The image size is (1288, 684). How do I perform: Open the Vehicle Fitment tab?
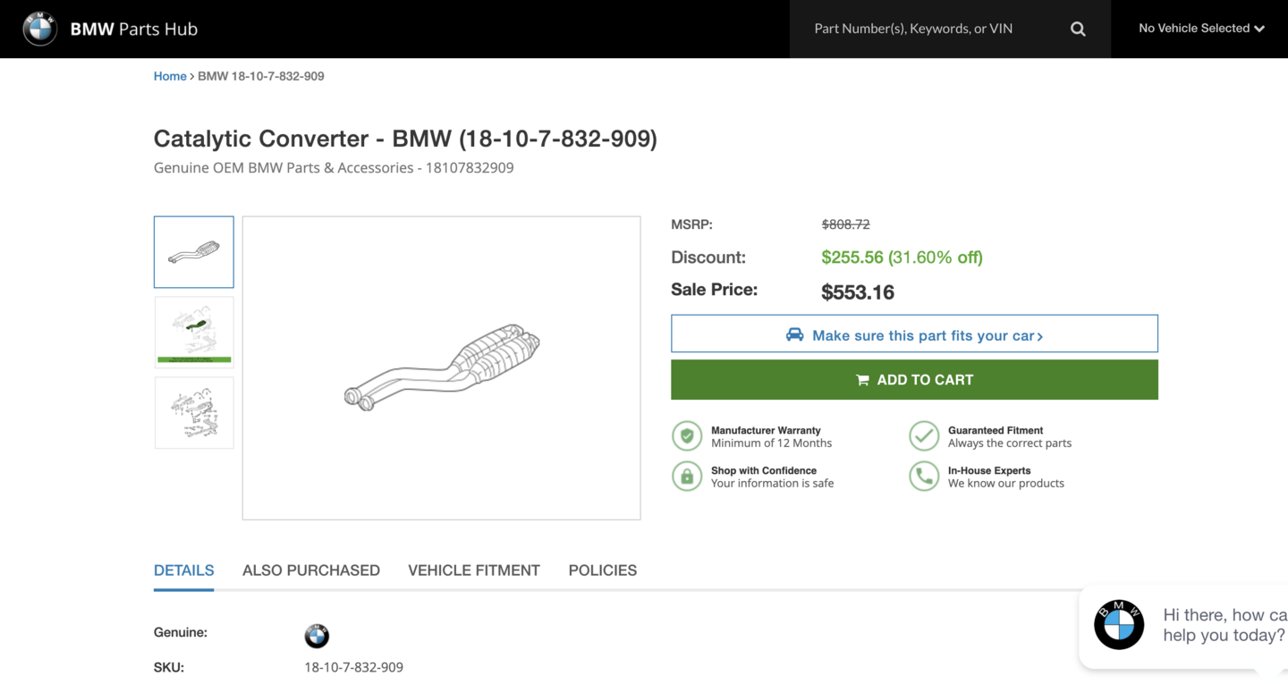474,570
